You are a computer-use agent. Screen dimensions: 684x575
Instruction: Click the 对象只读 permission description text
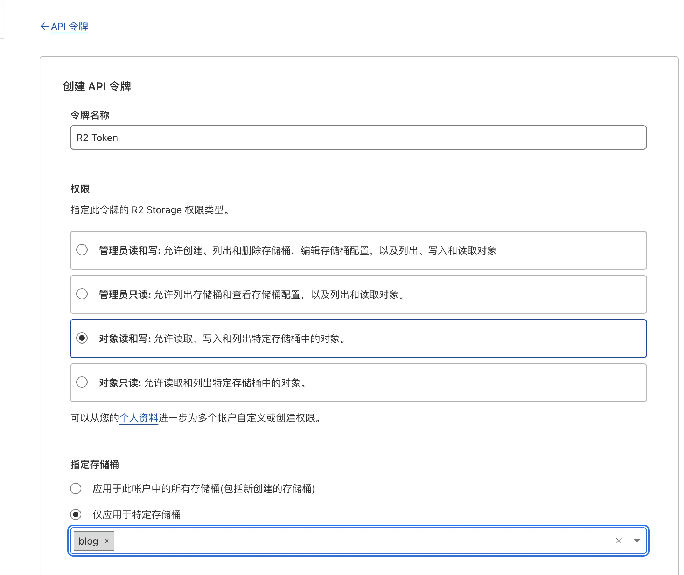[225, 383]
